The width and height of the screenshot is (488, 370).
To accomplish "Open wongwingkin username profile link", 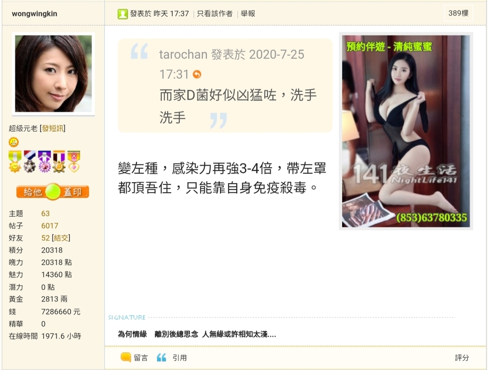I will [34, 14].
